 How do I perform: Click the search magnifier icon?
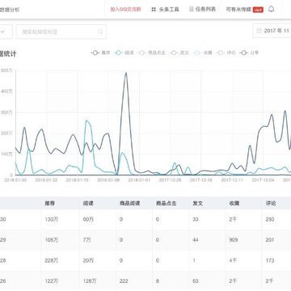pyautogui.click(x=100, y=32)
